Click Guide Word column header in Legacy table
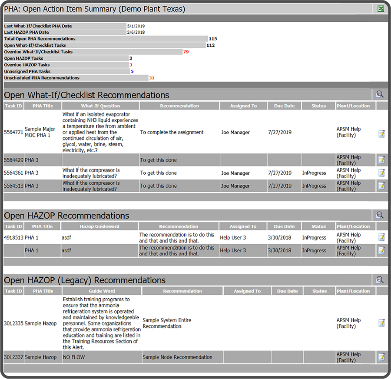 (102, 291)
